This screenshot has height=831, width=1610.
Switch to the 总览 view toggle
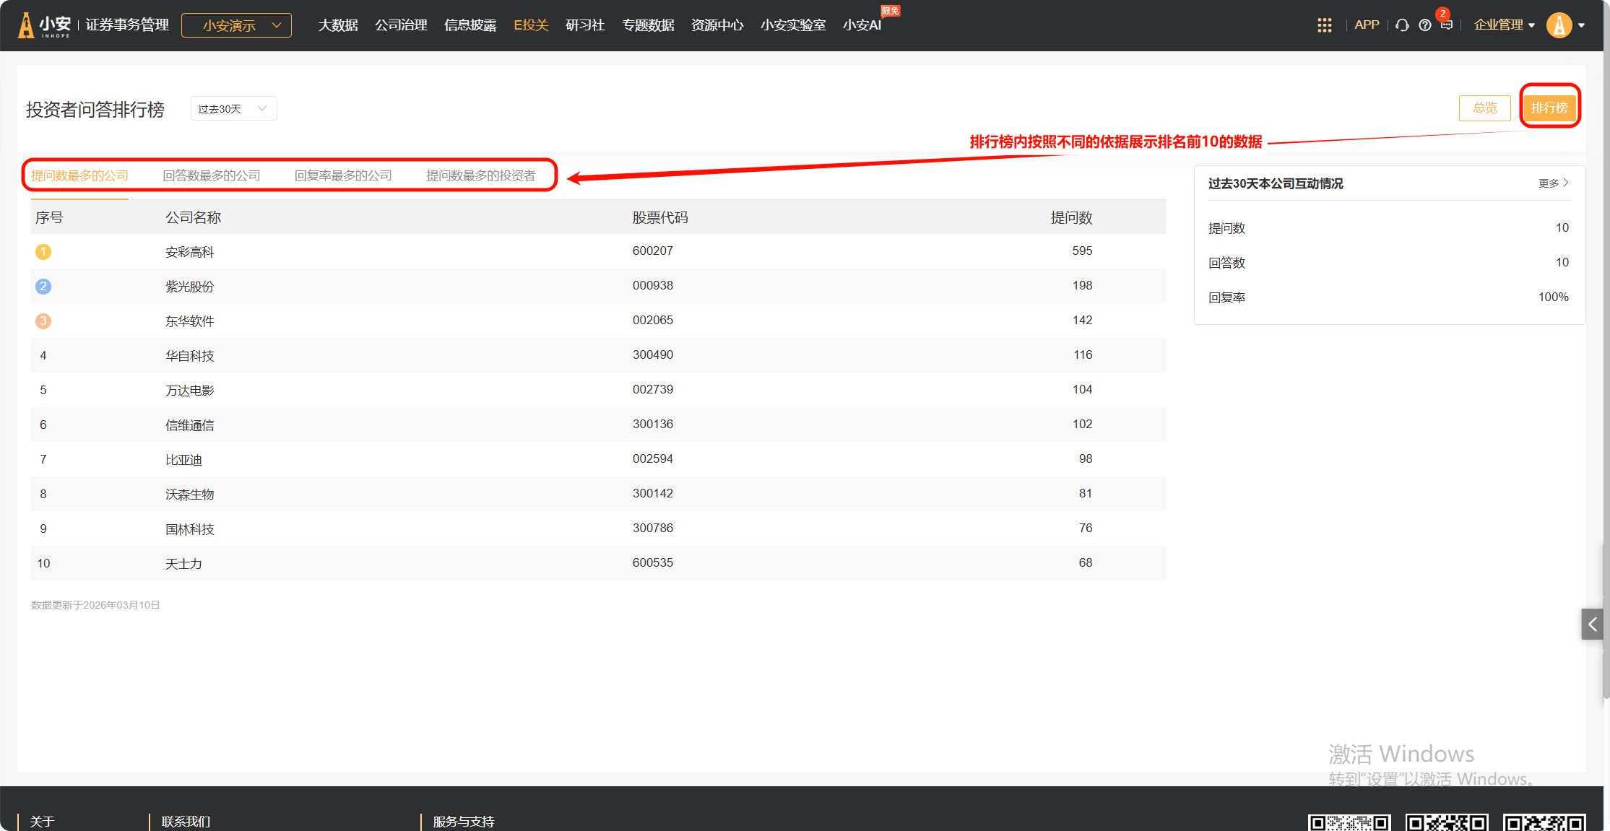click(1484, 108)
